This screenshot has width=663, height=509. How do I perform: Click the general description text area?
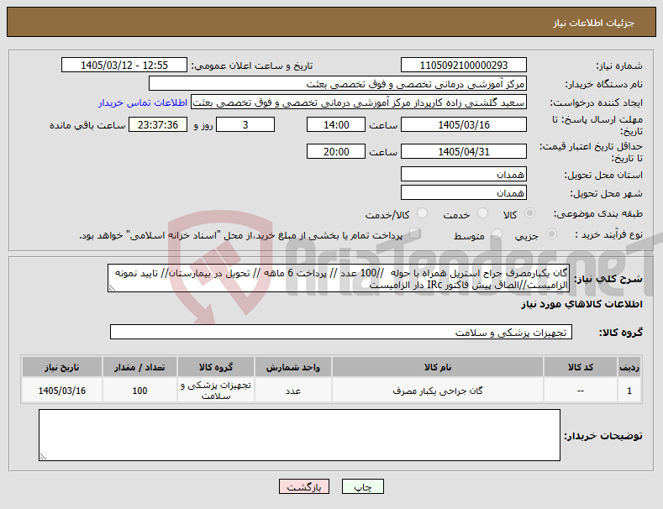(x=339, y=278)
